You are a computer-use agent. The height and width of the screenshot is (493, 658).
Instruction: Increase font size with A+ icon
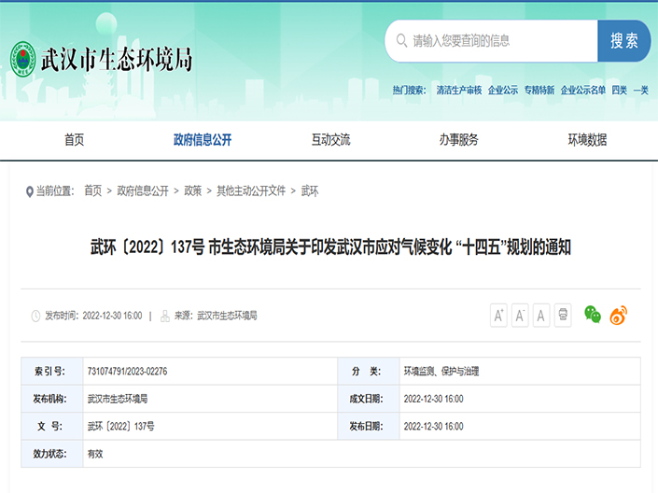tap(498, 316)
